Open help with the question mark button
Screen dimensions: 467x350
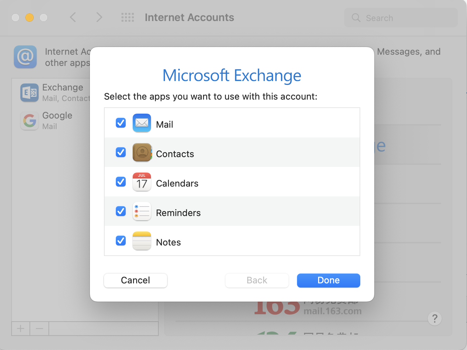click(435, 318)
